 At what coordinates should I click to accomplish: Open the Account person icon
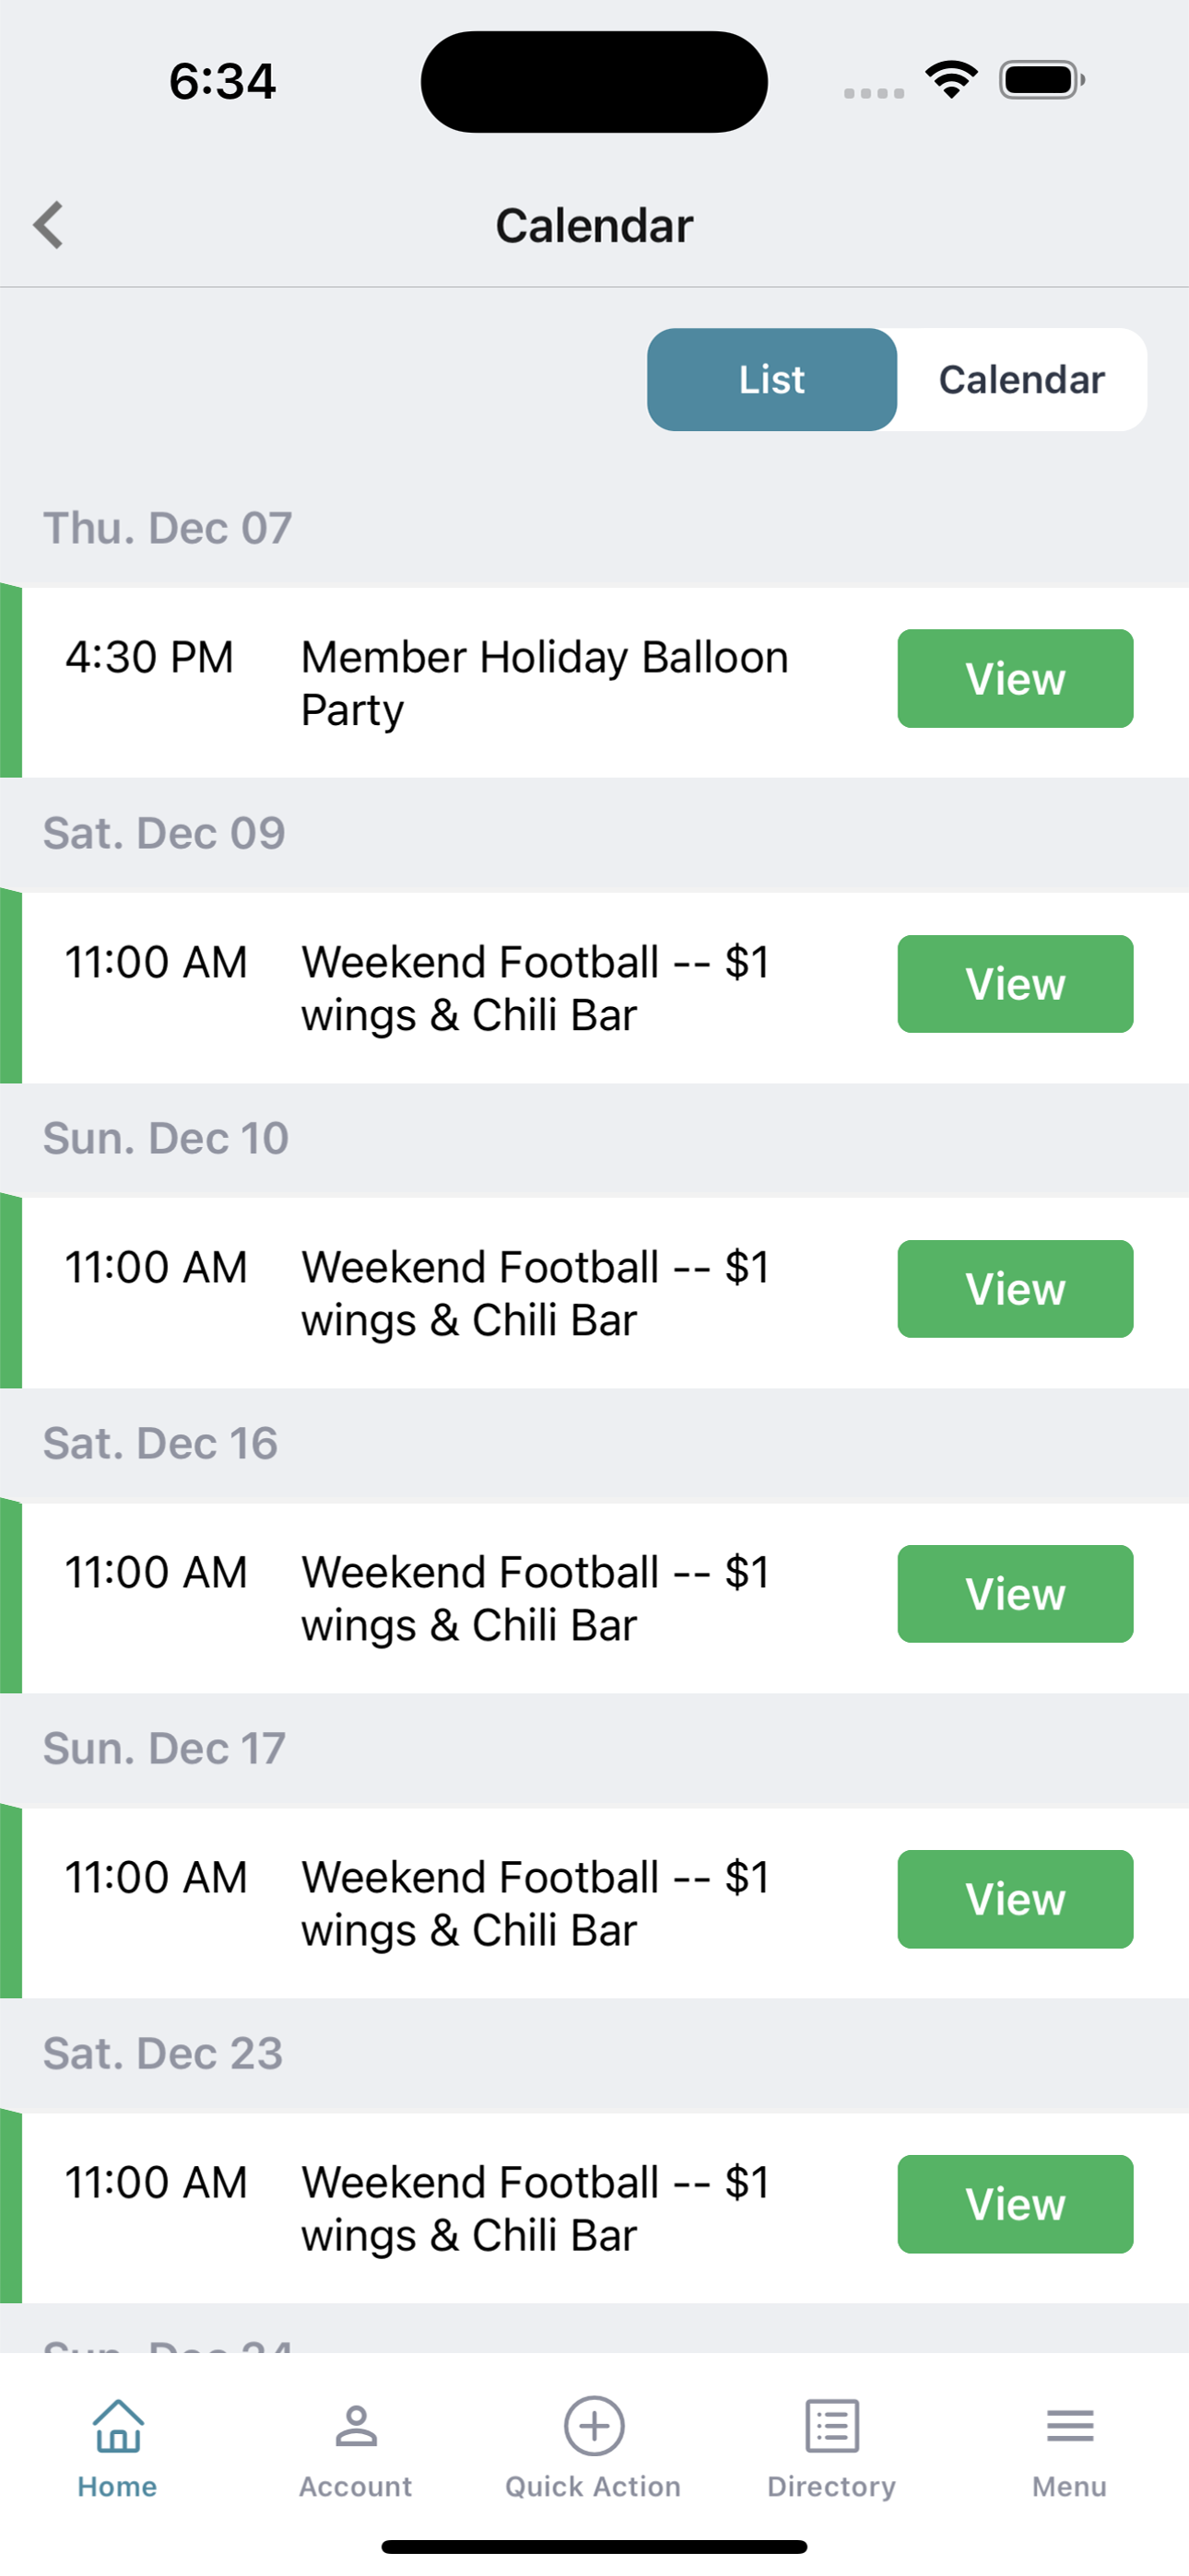tap(355, 2425)
